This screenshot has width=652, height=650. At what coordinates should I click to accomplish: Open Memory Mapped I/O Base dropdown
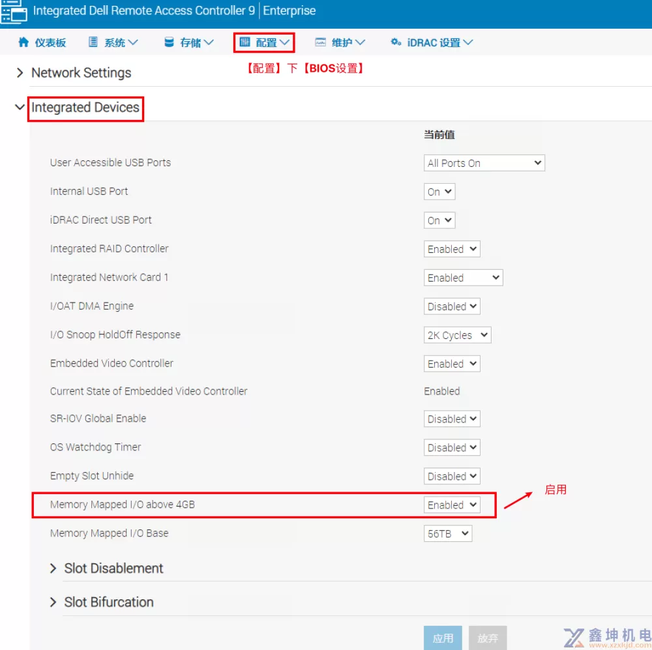(448, 533)
